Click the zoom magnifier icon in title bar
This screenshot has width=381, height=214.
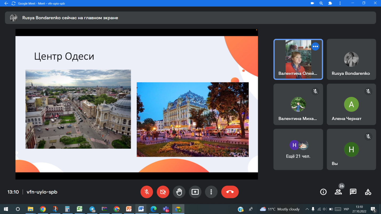click(x=321, y=3)
